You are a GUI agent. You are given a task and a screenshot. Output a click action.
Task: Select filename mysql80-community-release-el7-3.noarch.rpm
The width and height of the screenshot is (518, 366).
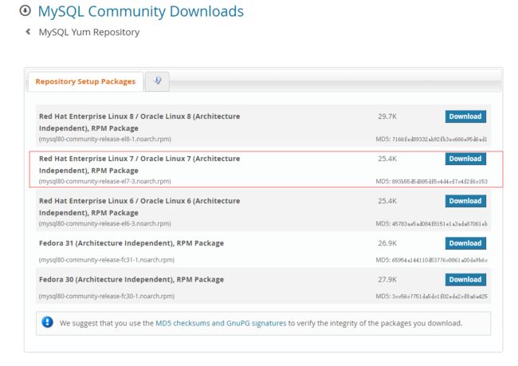point(105,182)
